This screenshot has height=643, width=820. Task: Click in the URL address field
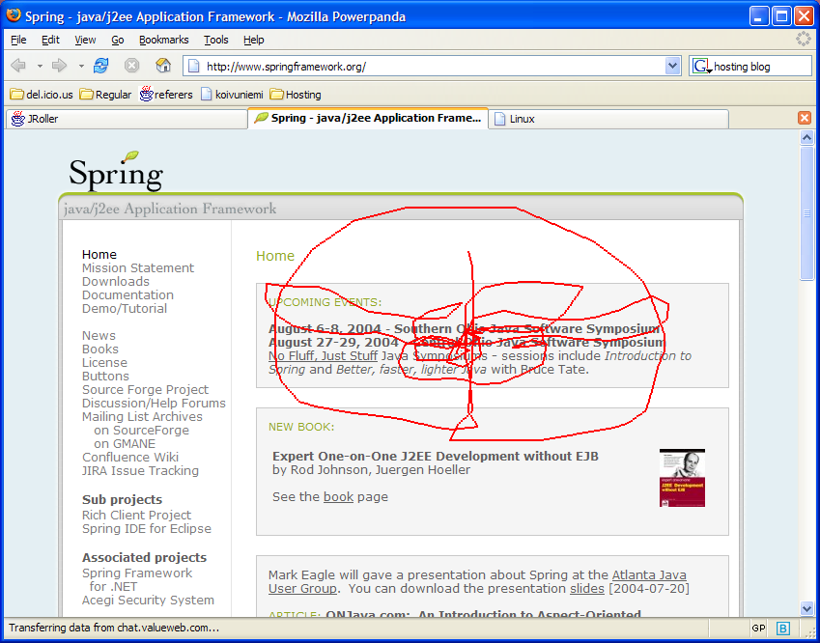pyautogui.click(x=434, y=67)
